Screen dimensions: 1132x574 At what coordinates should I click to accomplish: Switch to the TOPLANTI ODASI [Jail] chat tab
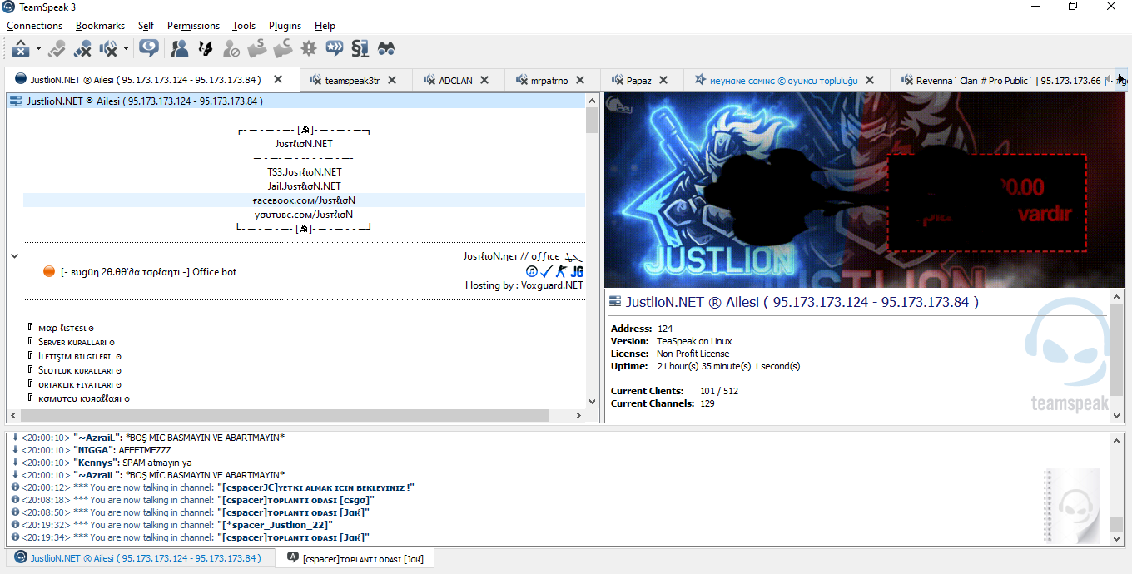pyautogui.click(x=355, y=559)
